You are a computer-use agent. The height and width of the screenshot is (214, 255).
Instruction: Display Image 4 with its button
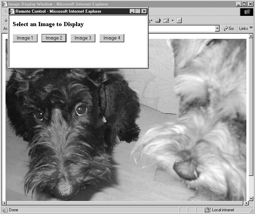click(x=111, y=38)
